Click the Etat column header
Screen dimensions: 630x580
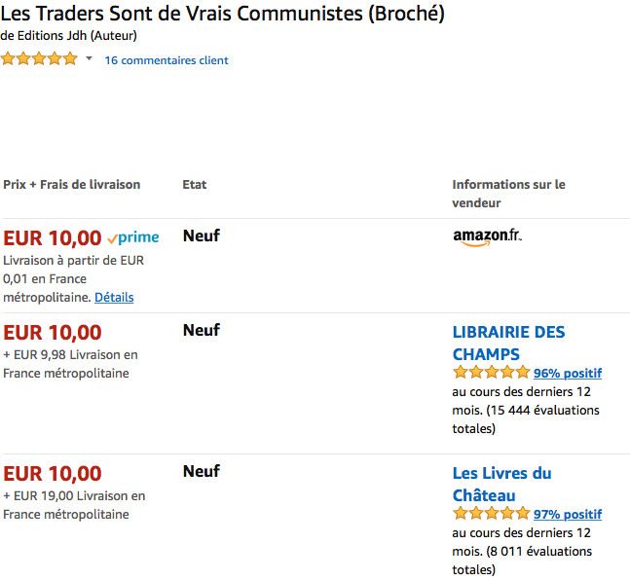coord(195,185)
